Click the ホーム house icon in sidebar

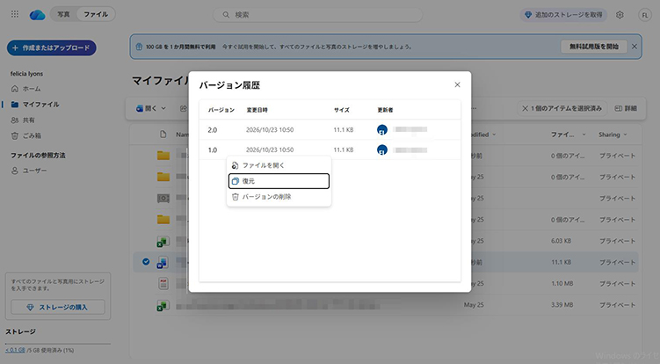15,89
